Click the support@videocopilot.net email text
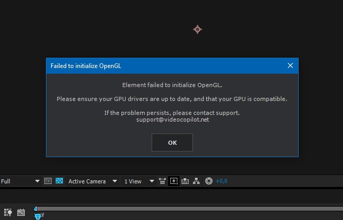 click(x=173, y=120)
